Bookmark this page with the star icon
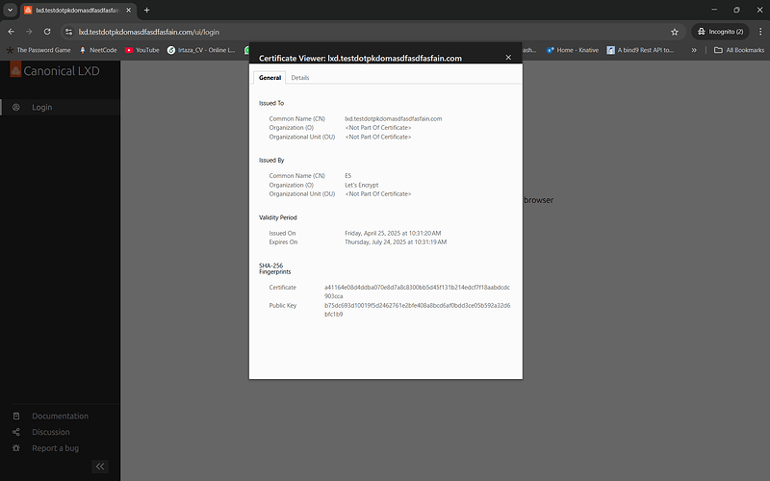 (675, 32)
